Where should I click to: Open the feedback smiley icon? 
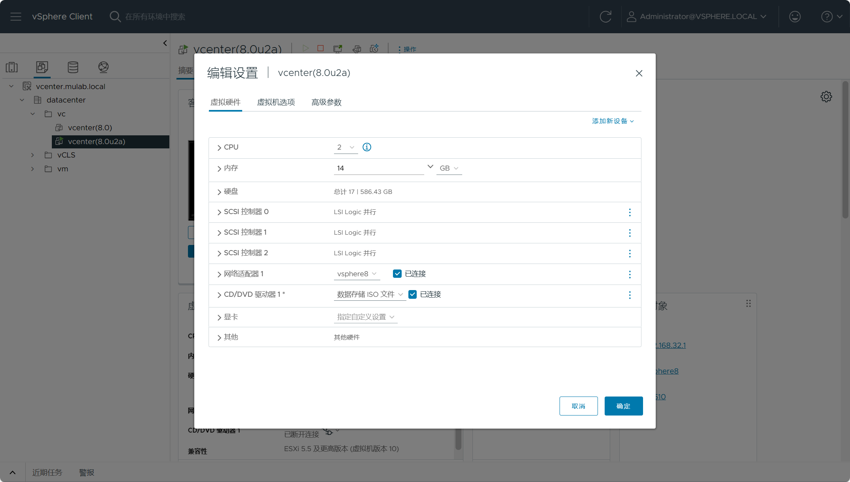pos(795,17)
